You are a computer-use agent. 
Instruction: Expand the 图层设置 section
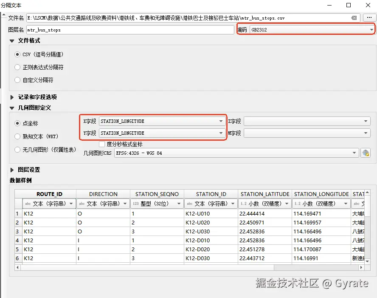pos(12,170)
